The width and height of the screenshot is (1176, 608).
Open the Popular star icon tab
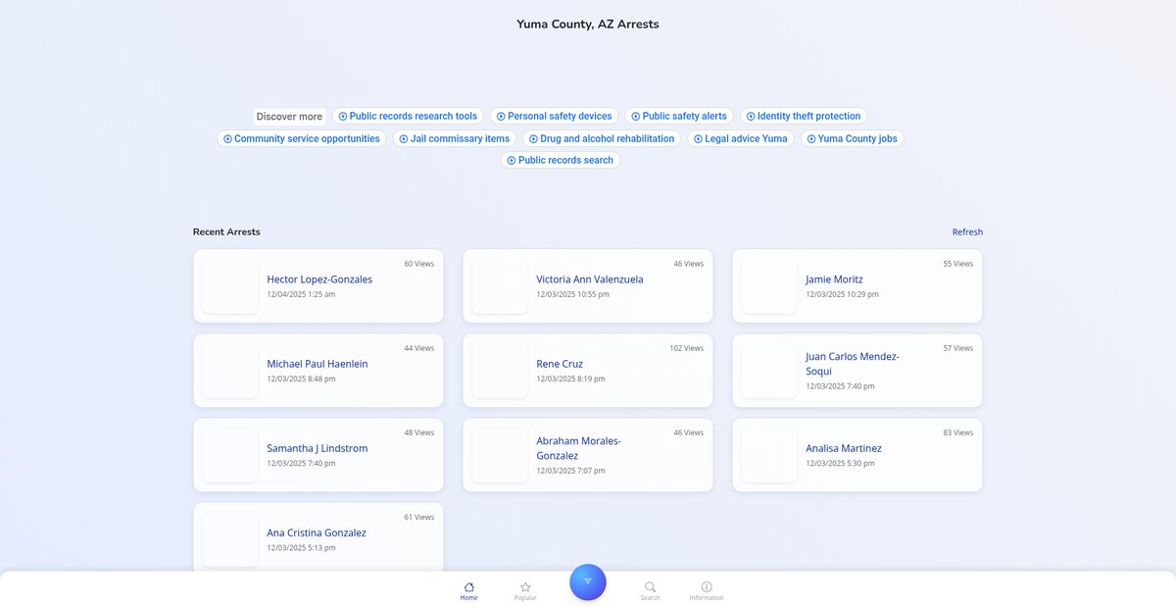click(525, 587)
